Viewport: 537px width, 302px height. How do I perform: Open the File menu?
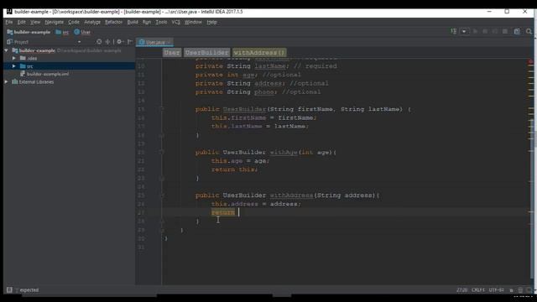(x=9, y=22)
